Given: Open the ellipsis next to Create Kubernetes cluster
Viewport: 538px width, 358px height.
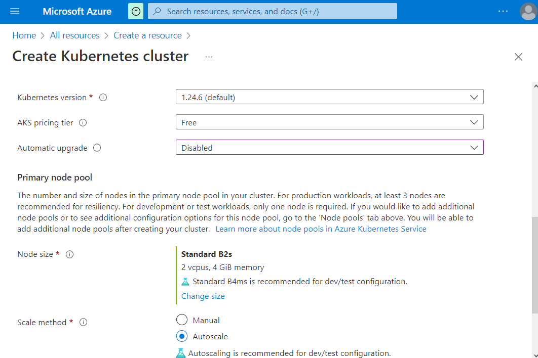Looking at the screenshot, I should [x=209, y=57].
